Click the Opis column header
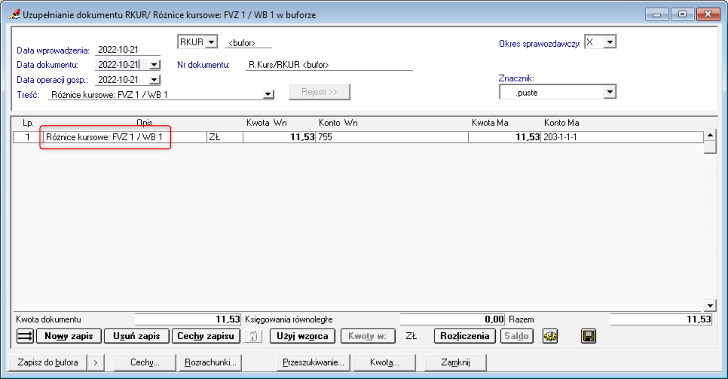This screenshot has height=379, width=728. point(145,123)
